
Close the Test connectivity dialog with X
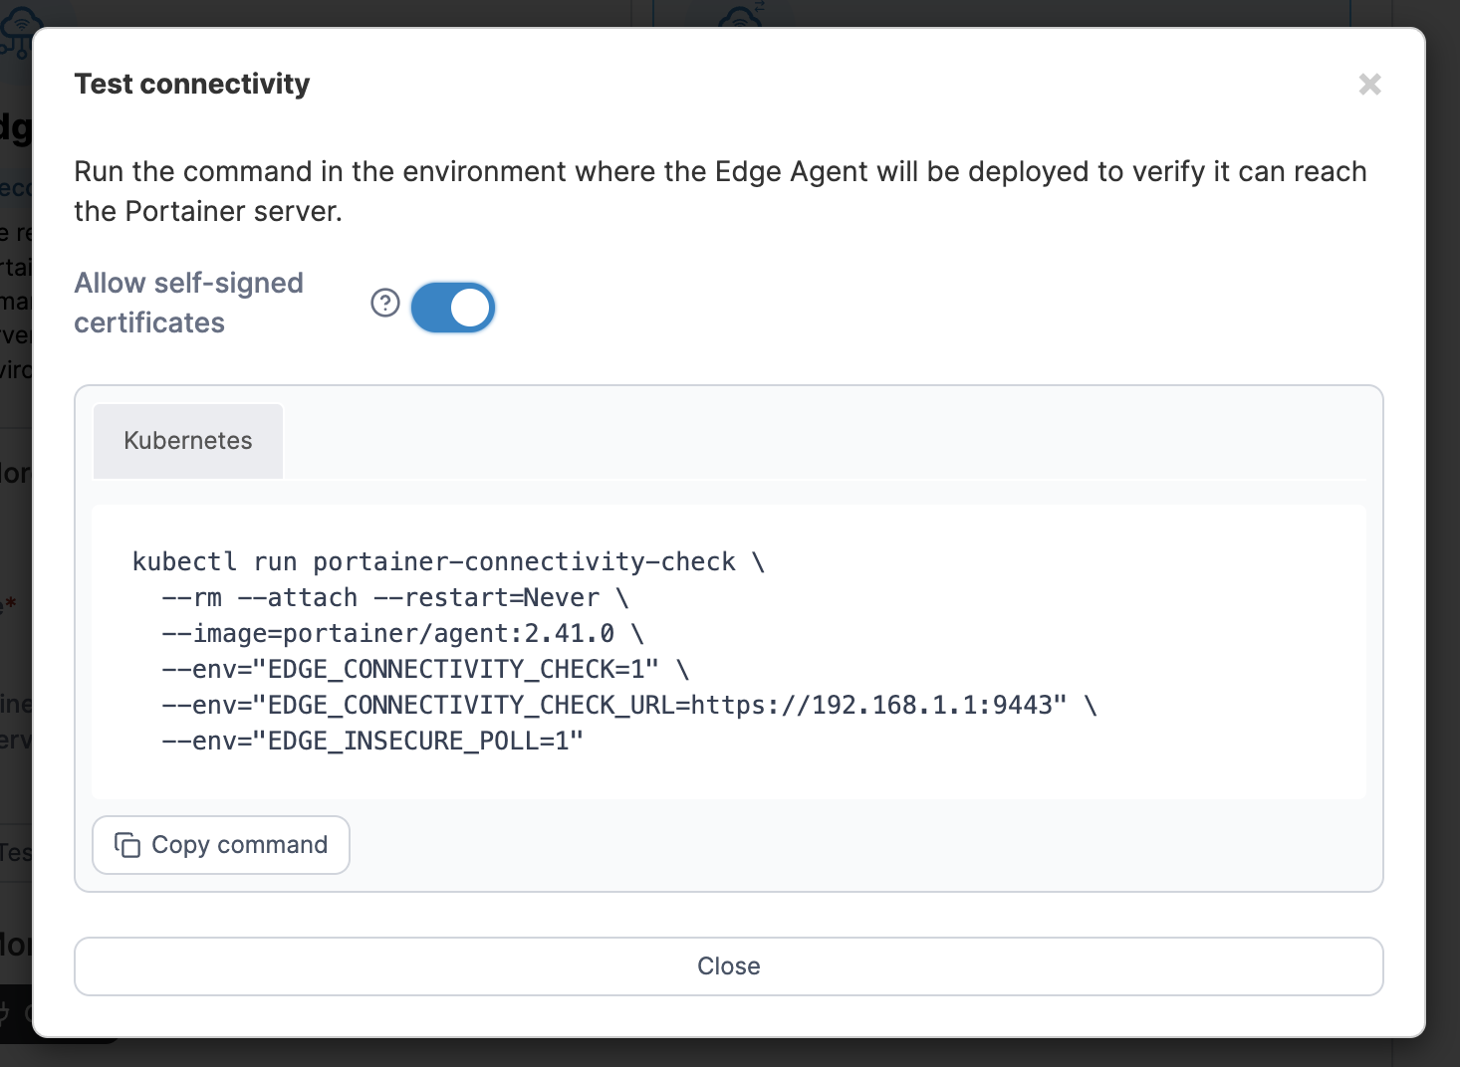1370,85
